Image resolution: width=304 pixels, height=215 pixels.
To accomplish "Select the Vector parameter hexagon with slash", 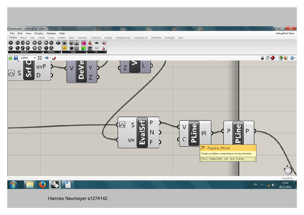I will pyautogui.click(x=11, y=48).
